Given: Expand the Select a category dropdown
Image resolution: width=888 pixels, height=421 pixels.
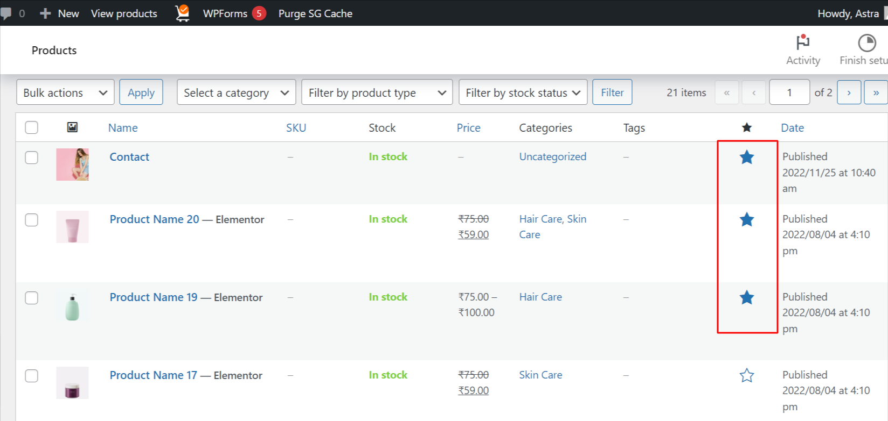Looking at the screenshot, I should coord(236,92).
